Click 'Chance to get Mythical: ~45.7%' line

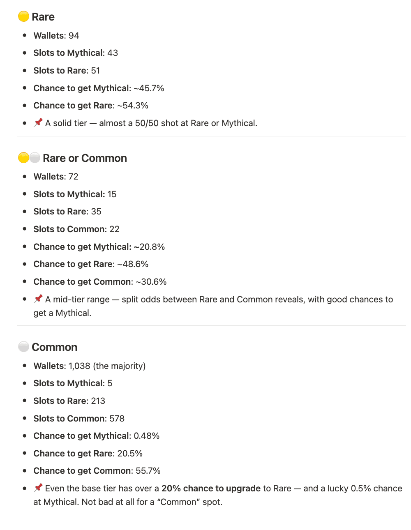click(99, 88)
